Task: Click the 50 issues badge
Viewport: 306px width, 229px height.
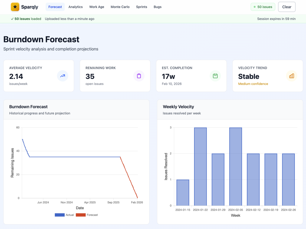Action: 263,7
